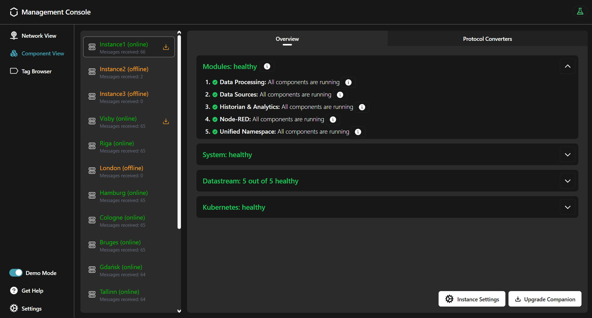This screenshot has width=592, height=318.
Task: Click the lab flask icon in the header
Action: point(580,11)
